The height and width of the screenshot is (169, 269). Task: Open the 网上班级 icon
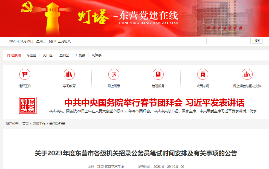114,74
